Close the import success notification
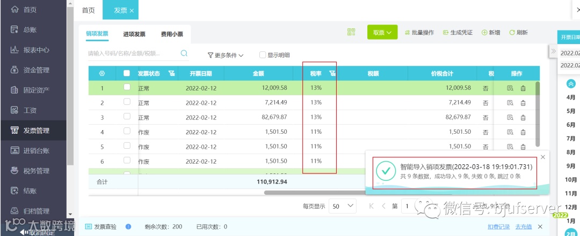The width and height of the screenshot is (580, 236). (542, 157)
